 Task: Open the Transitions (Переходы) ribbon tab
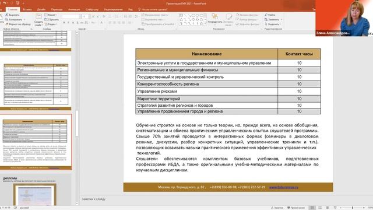[57, 9]
